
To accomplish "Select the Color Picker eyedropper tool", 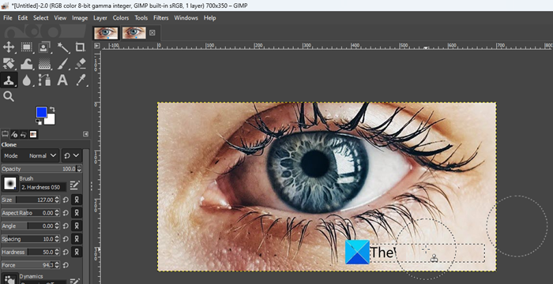I will click(x=81, y=80).
